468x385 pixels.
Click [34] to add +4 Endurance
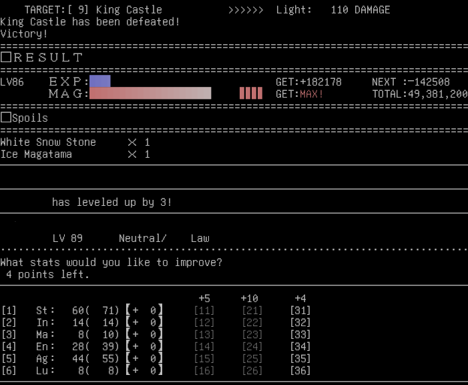(x=300, y=346)
